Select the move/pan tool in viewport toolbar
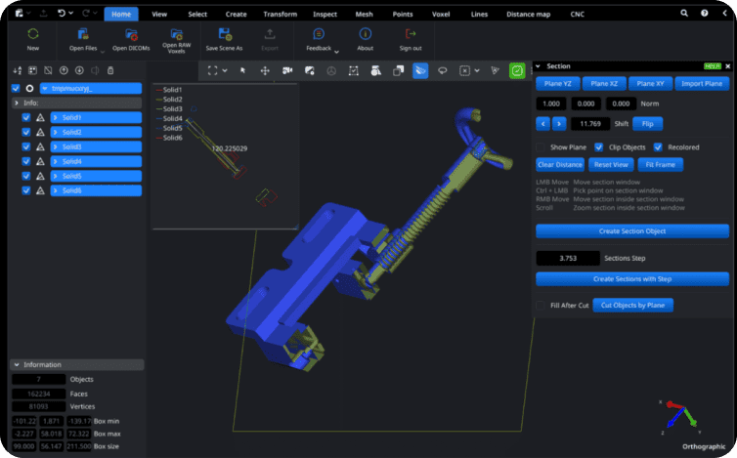Image resolution: width=737 pixels, height=458 pixels. pos(265,70)
